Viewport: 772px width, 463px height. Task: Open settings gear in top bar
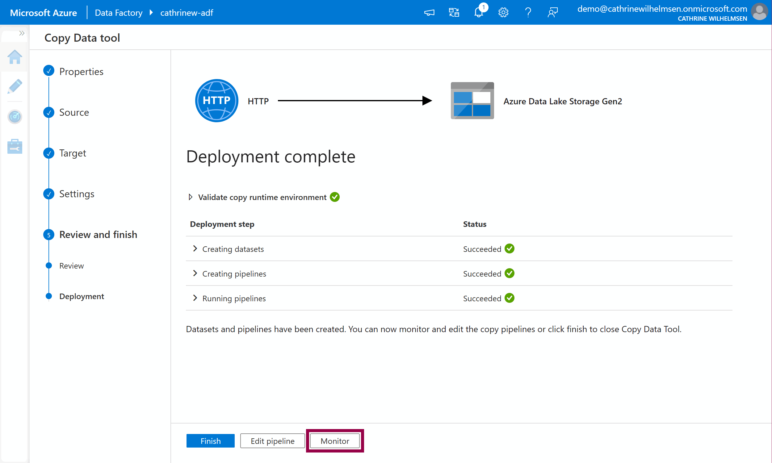click(x=503, y=12)
